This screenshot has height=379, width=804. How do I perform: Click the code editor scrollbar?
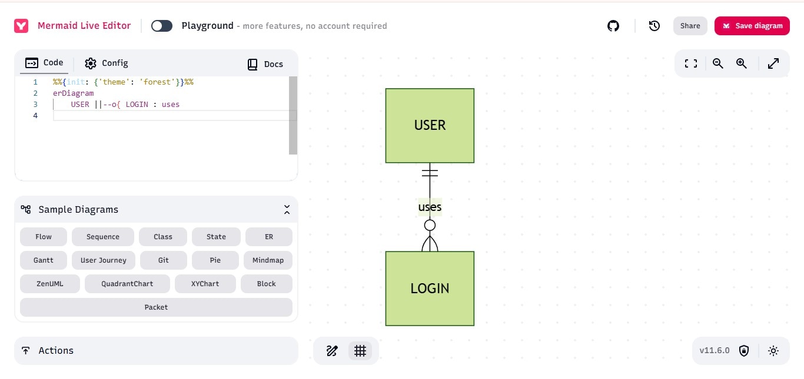pyautogui.click(x=293, y=115)
